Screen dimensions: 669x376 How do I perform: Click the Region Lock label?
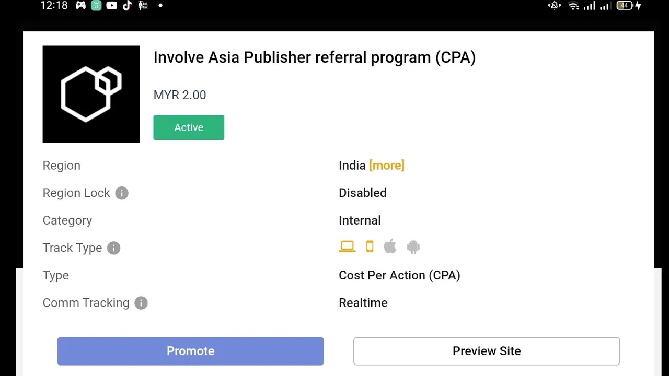[76, 193]
